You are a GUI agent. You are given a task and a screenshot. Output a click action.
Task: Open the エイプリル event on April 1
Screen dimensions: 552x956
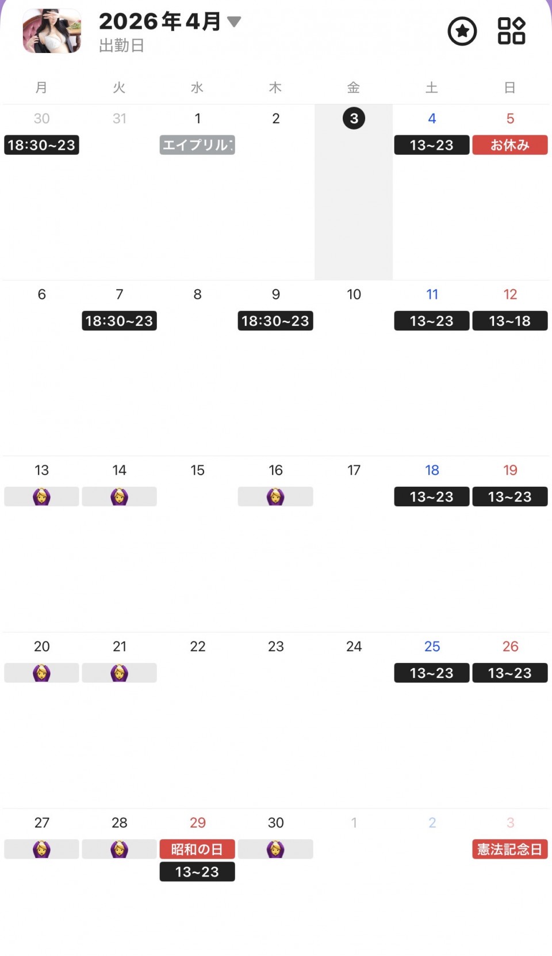[197, 145]
